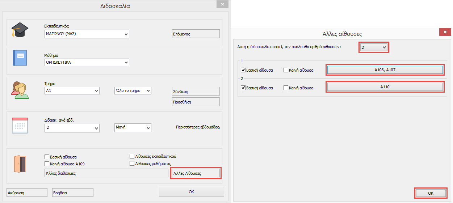Enable Βασική αίθουσα in Διδασκαλία dialog
Viewport: 453px width, 203px height.
pos(47,157)
